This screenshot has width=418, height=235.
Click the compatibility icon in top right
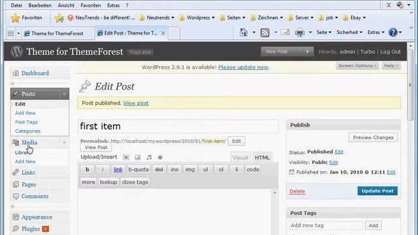point(400,5)
